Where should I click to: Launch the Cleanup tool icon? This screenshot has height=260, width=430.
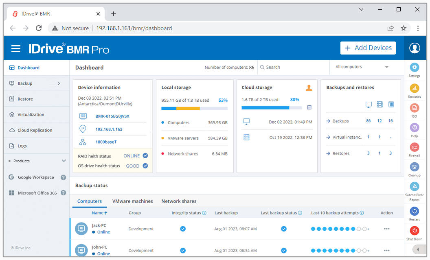coord(415,167)
